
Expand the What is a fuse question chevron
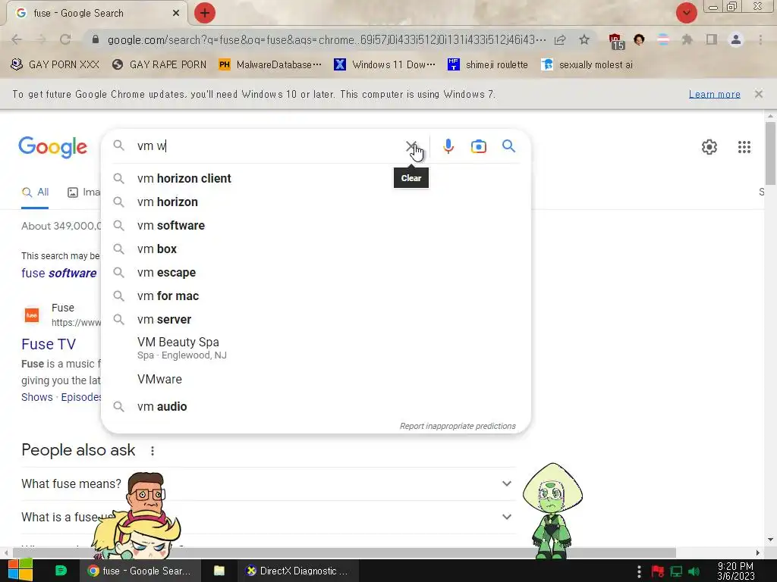pos(506,517)
